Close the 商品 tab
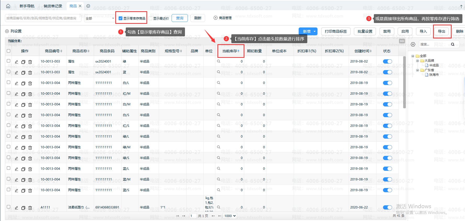 click(x=80, y=6)
